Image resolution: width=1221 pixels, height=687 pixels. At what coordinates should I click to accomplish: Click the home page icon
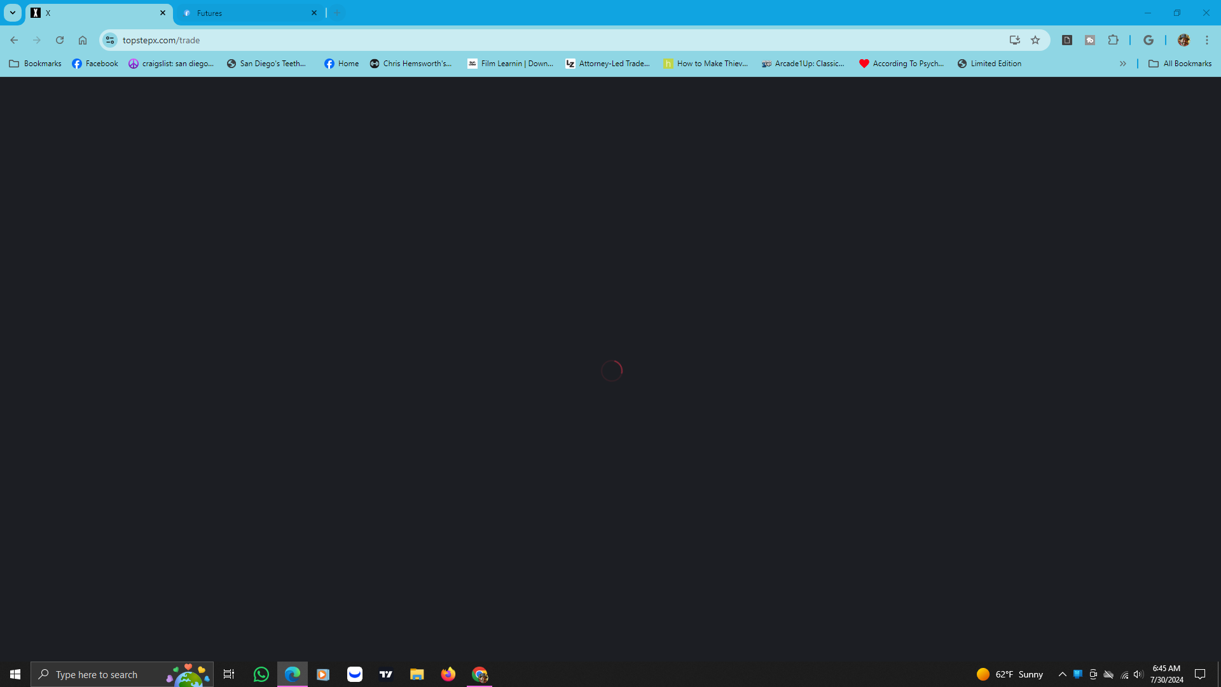[x=83, y=40]
